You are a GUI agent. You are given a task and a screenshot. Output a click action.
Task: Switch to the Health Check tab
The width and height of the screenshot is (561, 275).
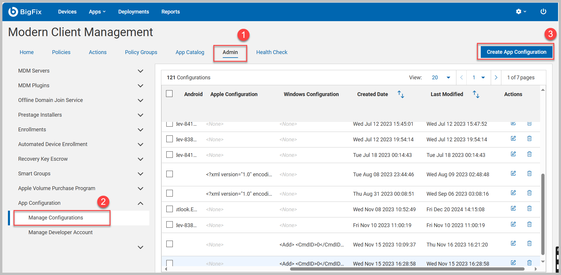272,52
